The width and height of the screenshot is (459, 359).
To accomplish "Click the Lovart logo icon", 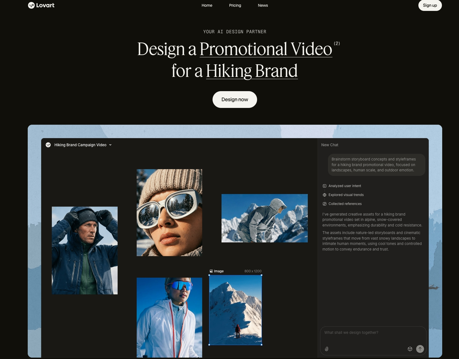I will (x=31, y=5).
